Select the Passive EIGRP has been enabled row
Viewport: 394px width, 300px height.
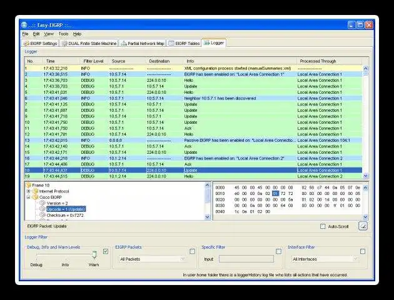click(193, 141)
